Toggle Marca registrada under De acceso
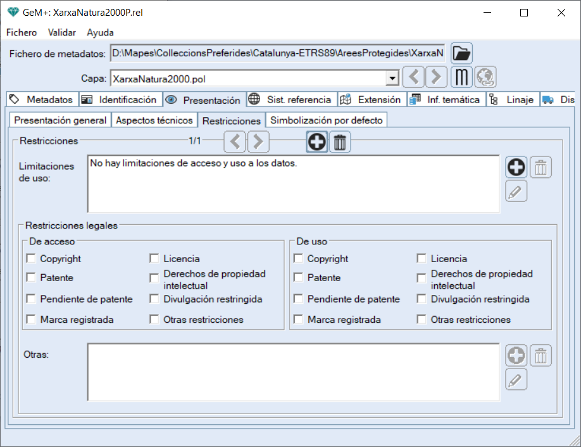This screenshot has height=447, width=581. [31, 320]
